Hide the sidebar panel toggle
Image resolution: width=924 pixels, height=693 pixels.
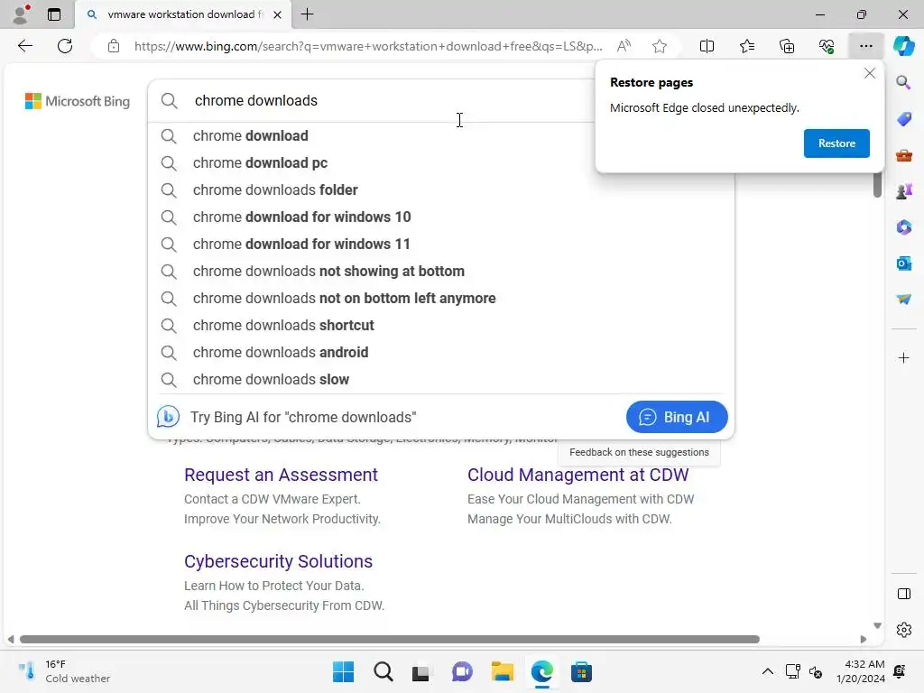point(903,594)
